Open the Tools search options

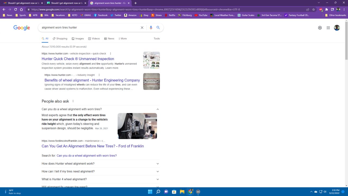tap(157, 39)
